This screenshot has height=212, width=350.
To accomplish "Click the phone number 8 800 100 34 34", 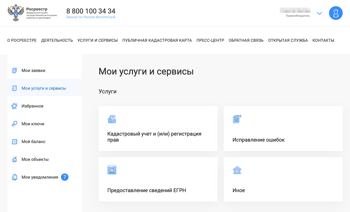I will (91, 11).
